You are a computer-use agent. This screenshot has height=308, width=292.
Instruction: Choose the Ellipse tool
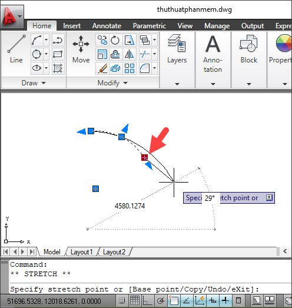36,68
